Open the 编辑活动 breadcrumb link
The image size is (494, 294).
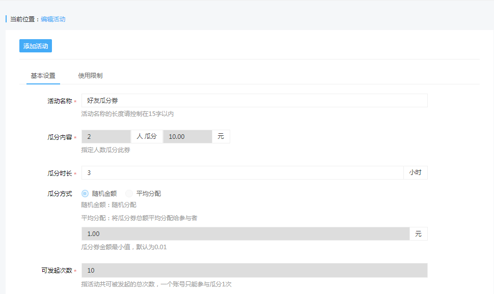pos(53,19)
